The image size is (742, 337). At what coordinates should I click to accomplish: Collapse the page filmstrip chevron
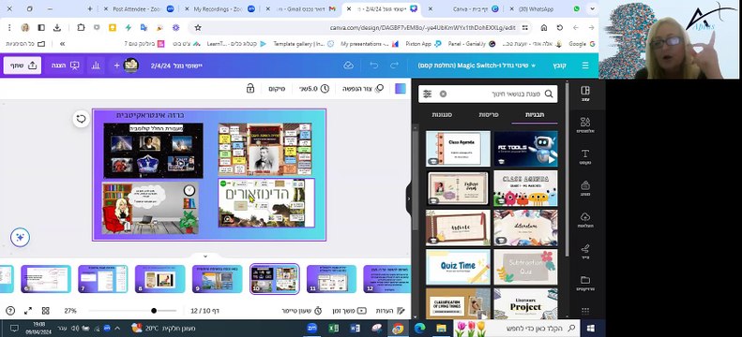coord(204,256)
